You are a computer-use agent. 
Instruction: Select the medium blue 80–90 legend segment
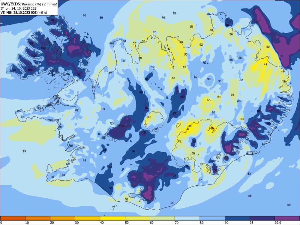[x=212, y=218]
